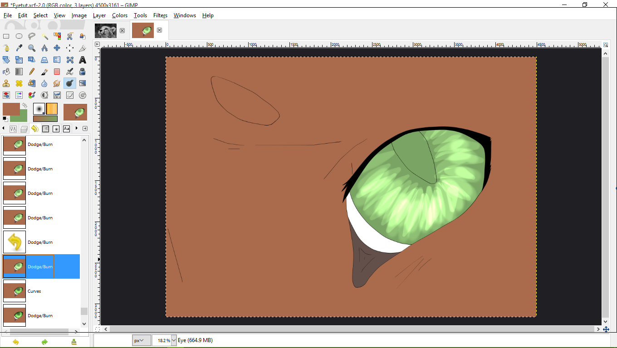Open the zoom percentage dropdown arrow
The width and height of the screenshot is (617, 348).
point(174,340)
